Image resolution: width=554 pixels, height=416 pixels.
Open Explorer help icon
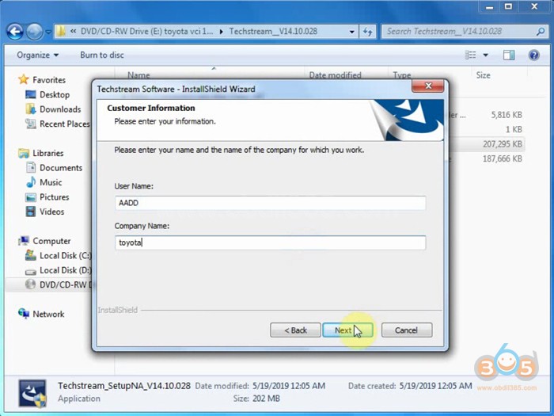tap(534, 55)
